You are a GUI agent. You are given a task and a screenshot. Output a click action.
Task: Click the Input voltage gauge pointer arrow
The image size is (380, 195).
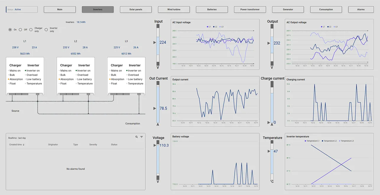pos(155,43)
